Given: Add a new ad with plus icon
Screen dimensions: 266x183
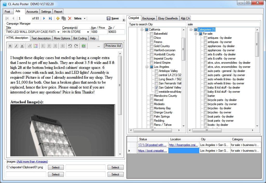Looking at the screenshot, I should click(x=58, y=18).
